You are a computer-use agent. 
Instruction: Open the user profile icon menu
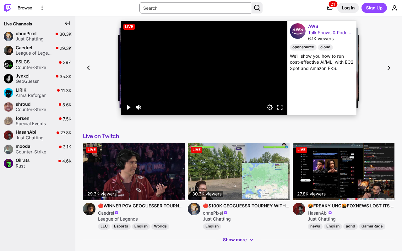click(394, 8)
